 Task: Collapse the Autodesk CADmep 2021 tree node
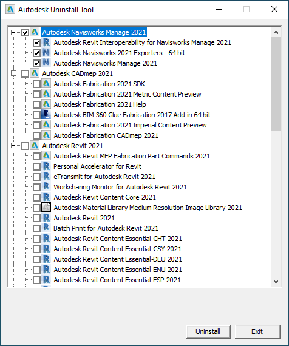coord(14,73)
